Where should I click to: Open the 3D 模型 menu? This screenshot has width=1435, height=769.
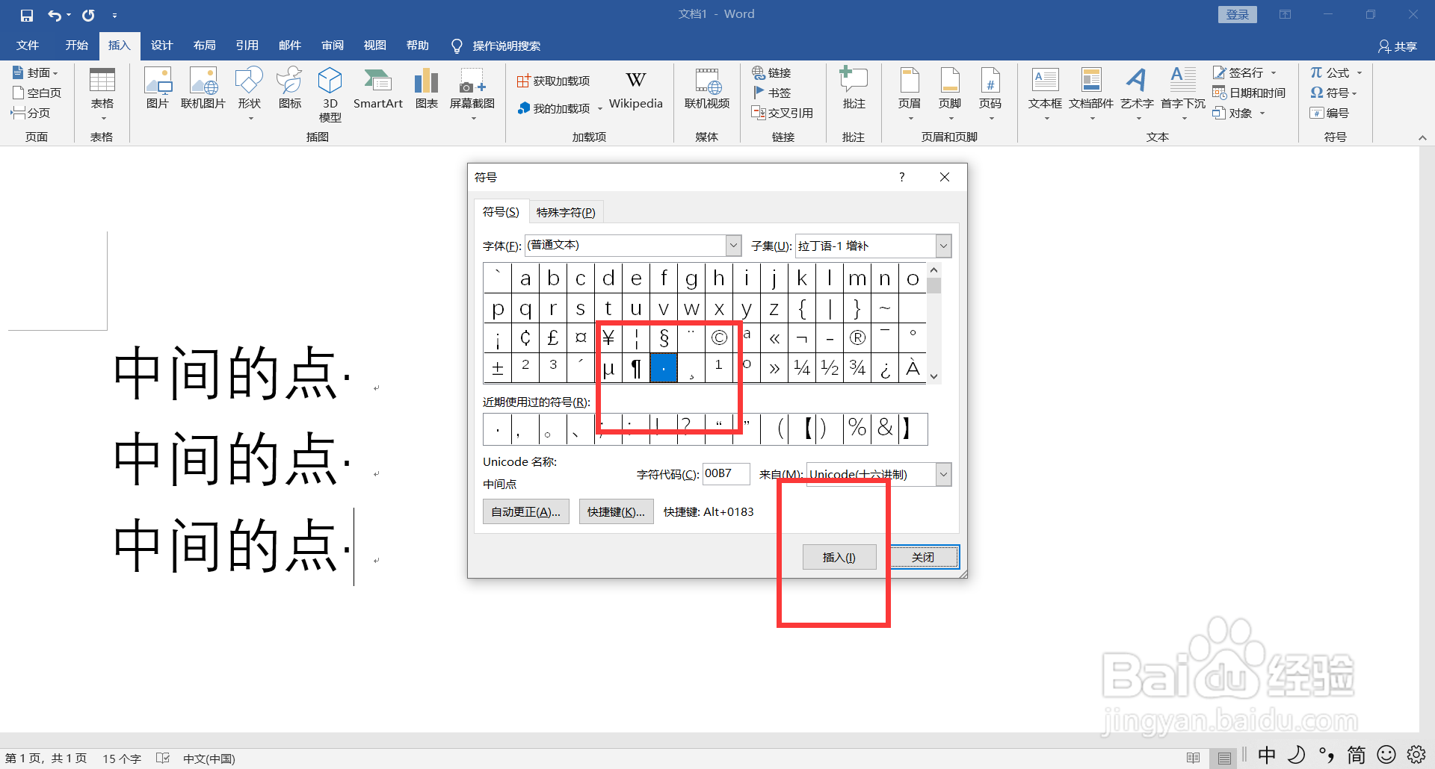[x=330, y=95]
